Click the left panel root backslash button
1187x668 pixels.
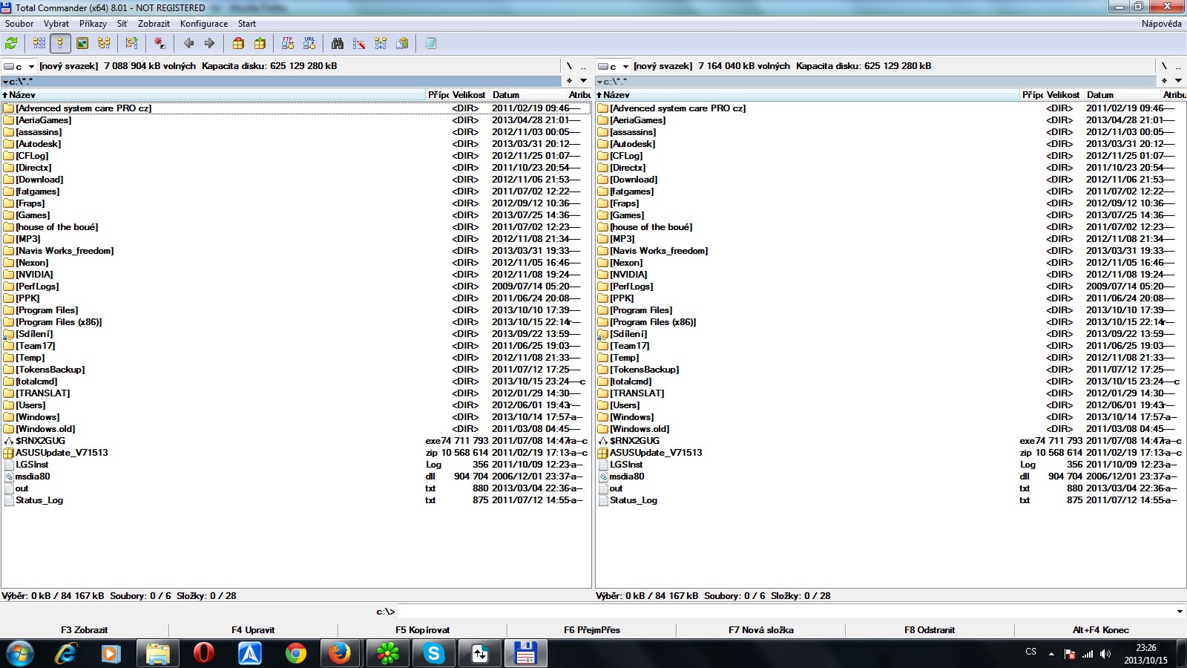coord(569,66)
